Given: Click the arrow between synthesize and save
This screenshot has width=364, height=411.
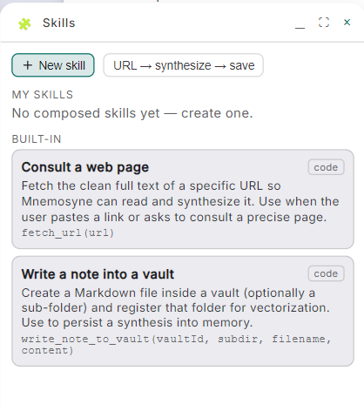Looking at the screenshot, I should 220,66.
